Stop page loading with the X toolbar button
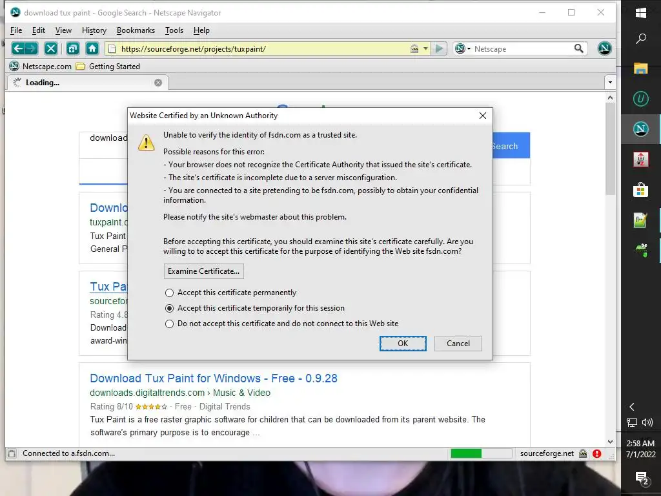 pyautogui.click(x=51, y=48)
